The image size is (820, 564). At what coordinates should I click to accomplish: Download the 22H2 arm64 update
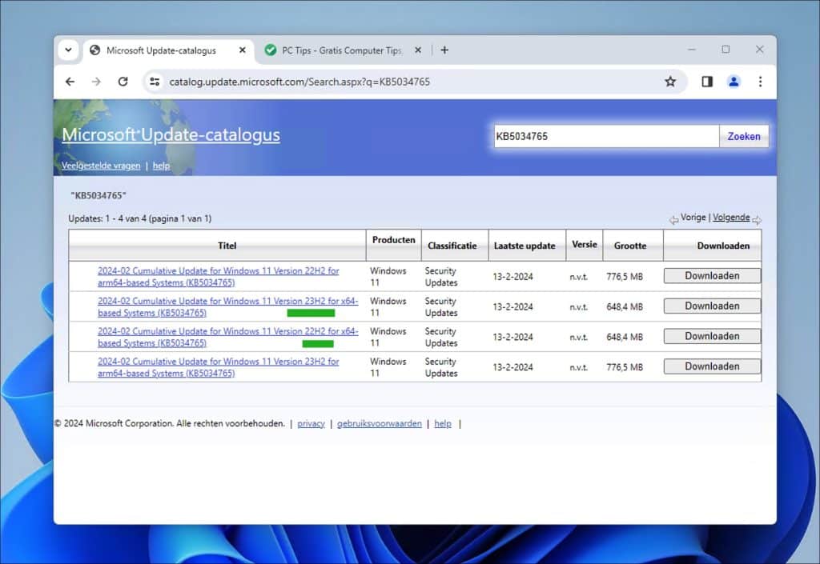712,276
